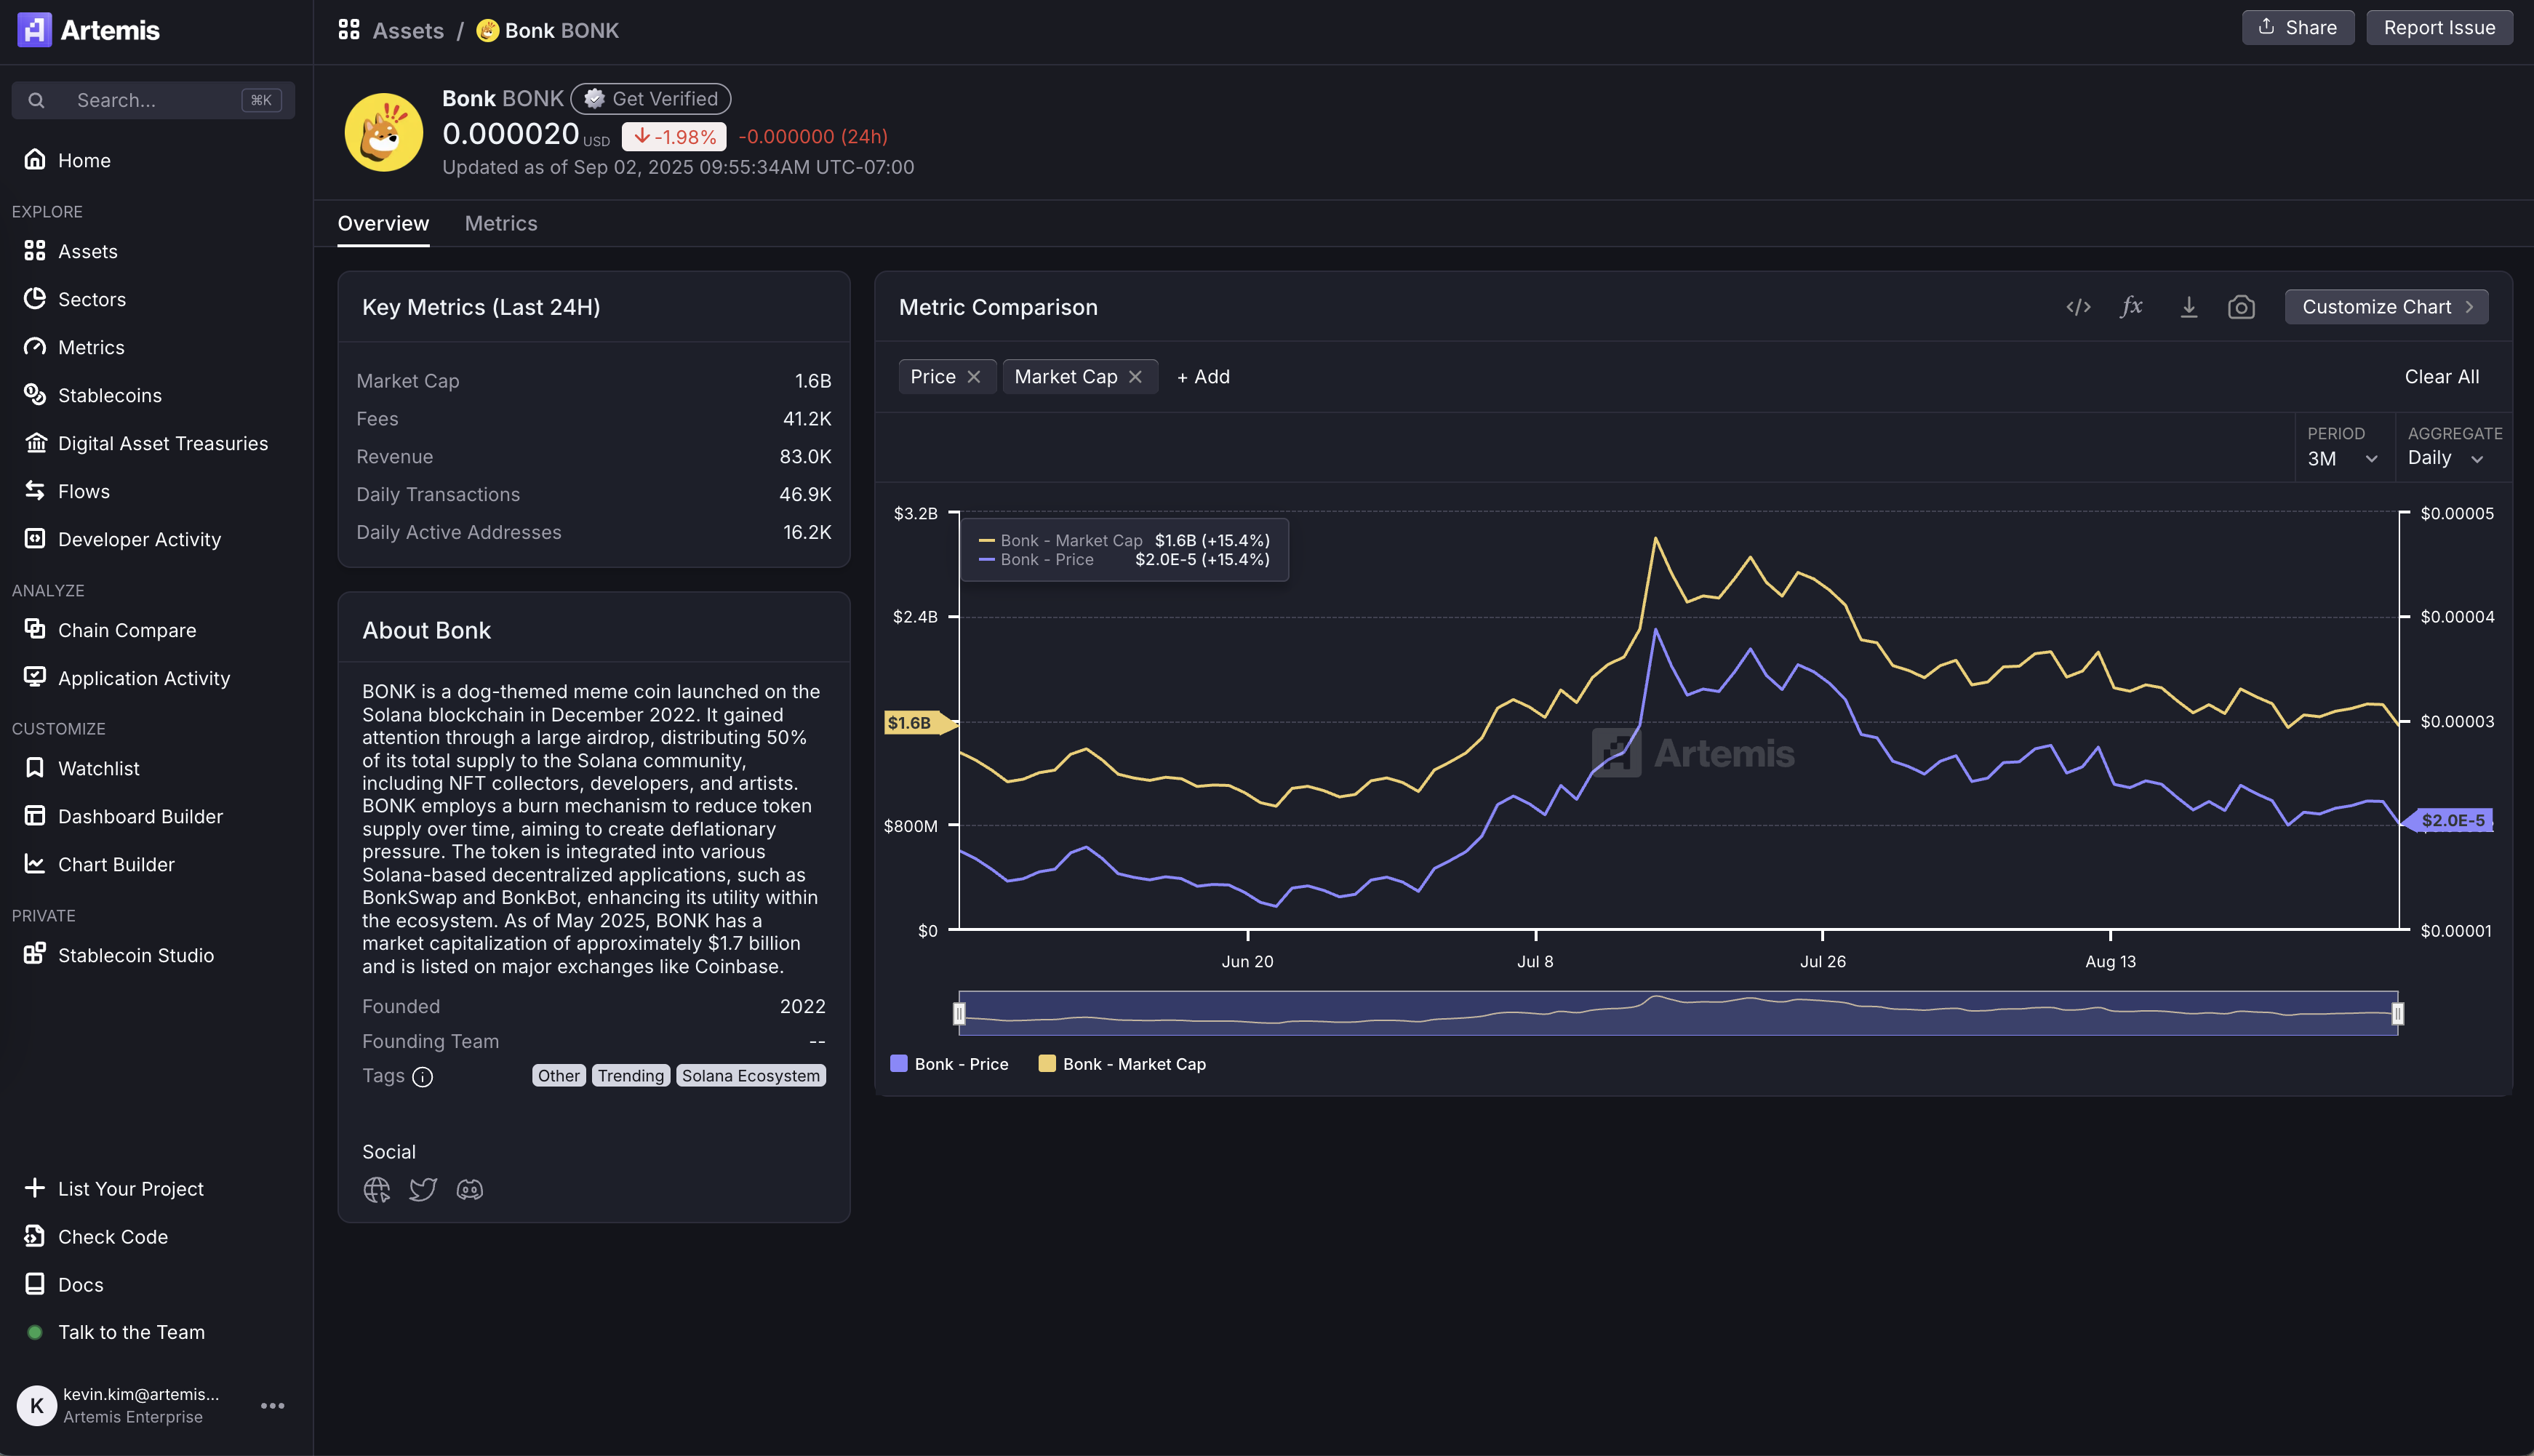This screenshot has width=2534, height=1456.
Task: Click the Solana Ecosystem tag
Action: click(751, 1076)
